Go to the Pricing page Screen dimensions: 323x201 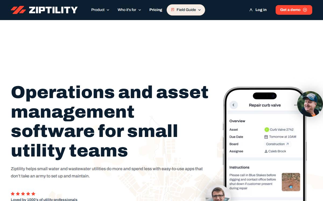[x=156, y=10]
